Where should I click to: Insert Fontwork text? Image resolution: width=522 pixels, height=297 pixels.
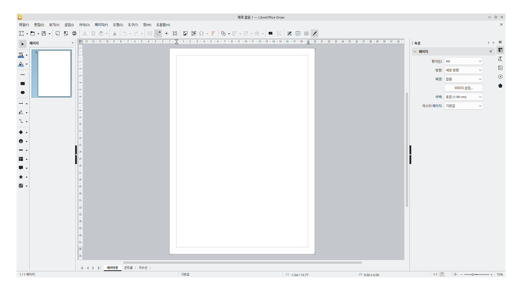tap(213, 33)
